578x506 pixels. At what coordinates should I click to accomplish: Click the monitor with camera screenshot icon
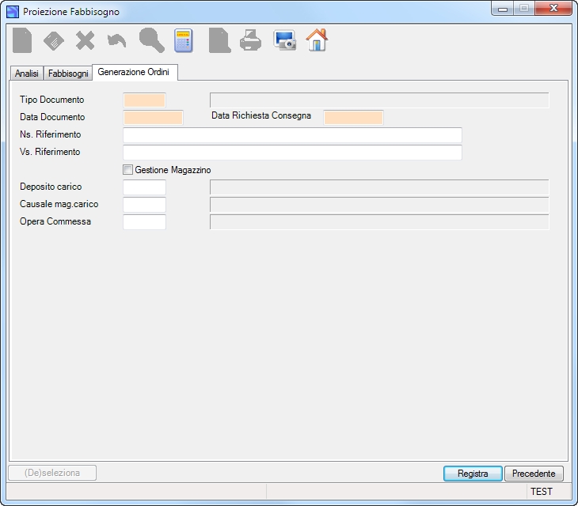point(284,40)
